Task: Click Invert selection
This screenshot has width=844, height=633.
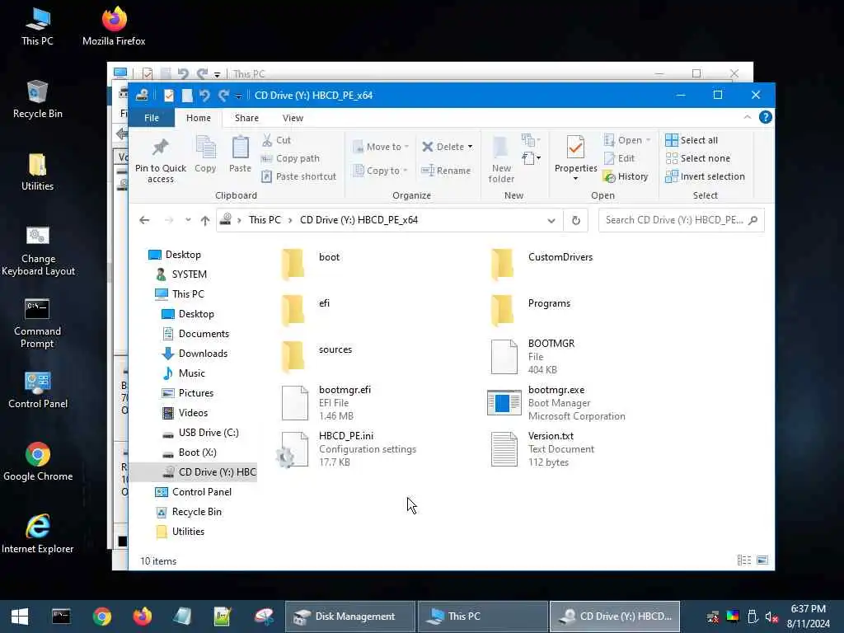Action: [706, 176]
